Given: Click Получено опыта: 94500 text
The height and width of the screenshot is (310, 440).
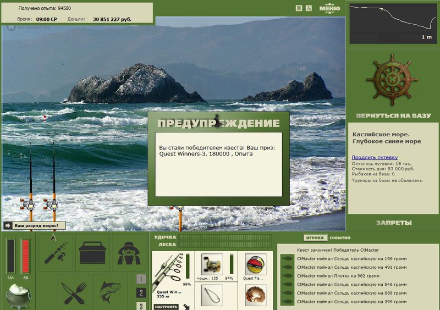Looking at the screenshot, I should [45, 8].
